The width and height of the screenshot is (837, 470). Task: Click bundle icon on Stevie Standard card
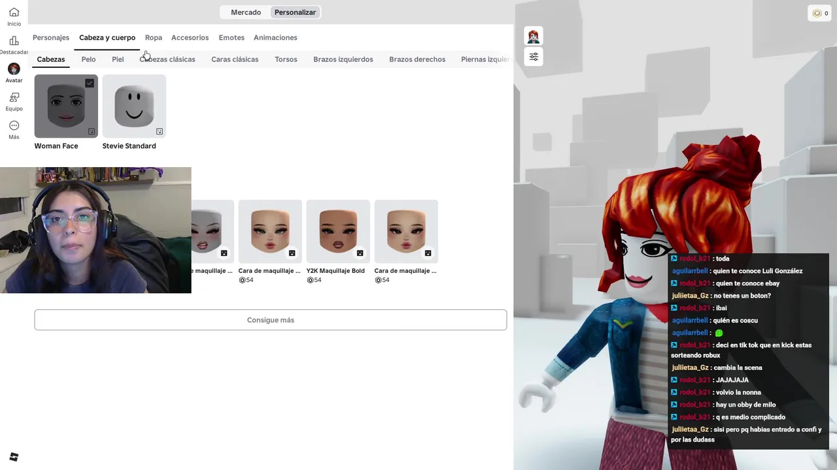(160, 131)
